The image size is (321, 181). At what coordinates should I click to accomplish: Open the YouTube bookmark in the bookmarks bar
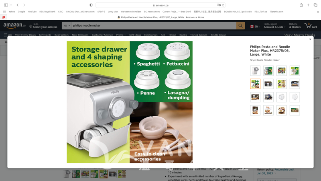pos(32,12)
